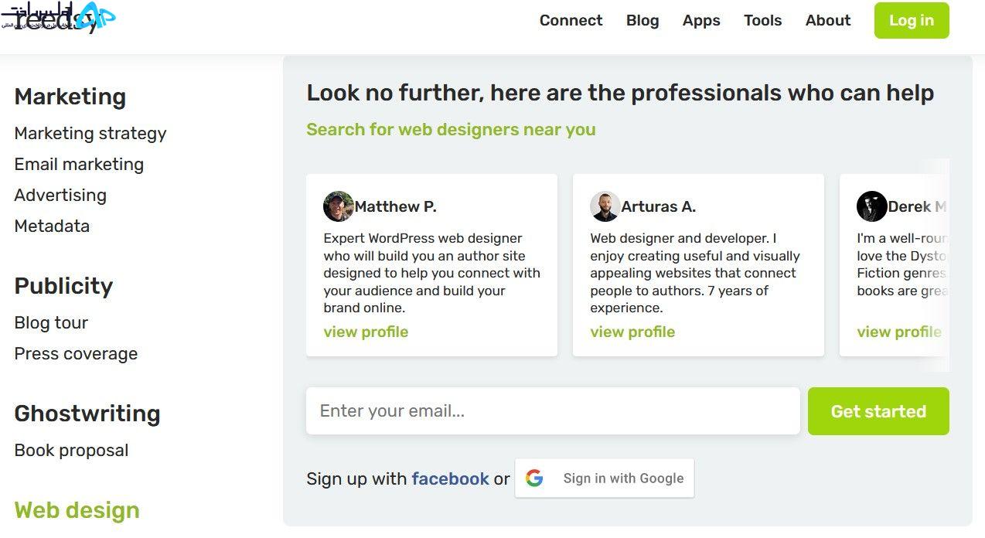Click the facebook sign up link

click(450, 479)
